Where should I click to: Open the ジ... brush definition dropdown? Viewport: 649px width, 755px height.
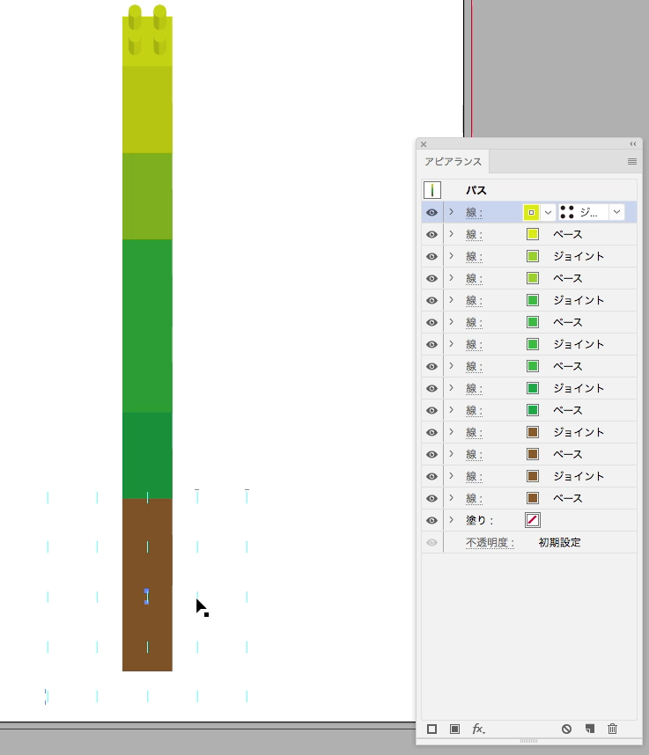click(x=616, y=212)
